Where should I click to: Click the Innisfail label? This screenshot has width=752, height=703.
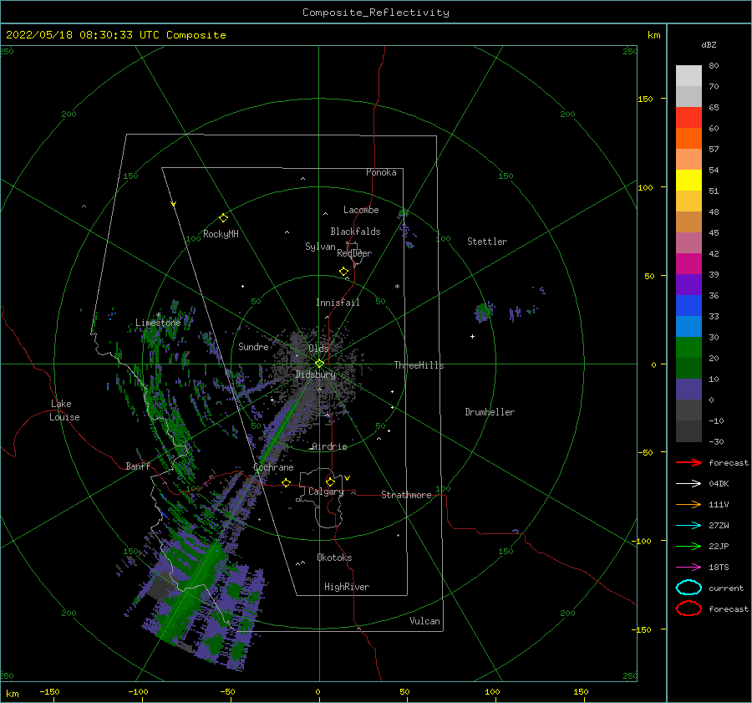(x=338, y=303)
